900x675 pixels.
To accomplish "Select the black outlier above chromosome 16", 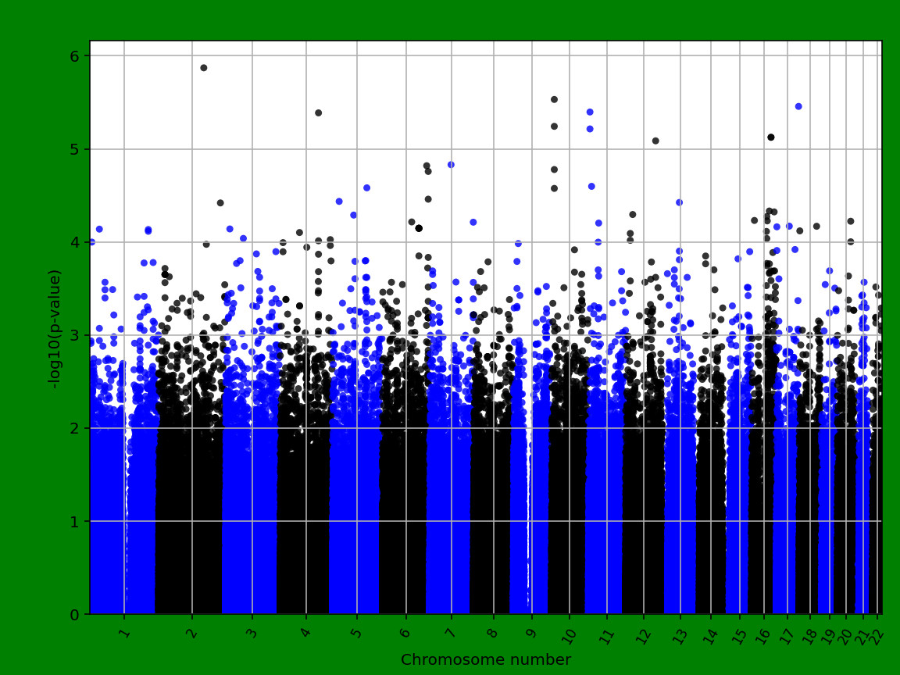I will click(x=771, y=137).
